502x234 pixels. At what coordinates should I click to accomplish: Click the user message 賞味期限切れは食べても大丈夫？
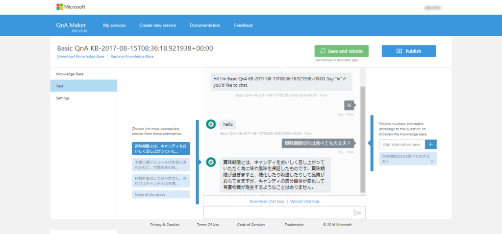tap(318, 143)
